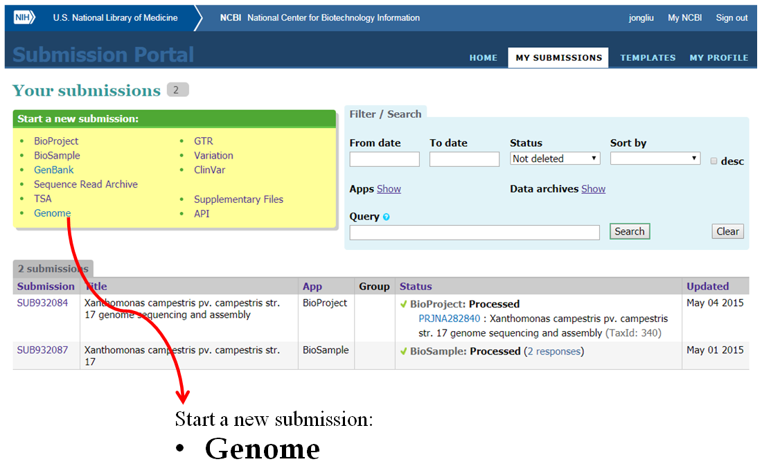Screen dimensions: 762x464
Task: Click the NIH logo icon
Action: (24, 18)
